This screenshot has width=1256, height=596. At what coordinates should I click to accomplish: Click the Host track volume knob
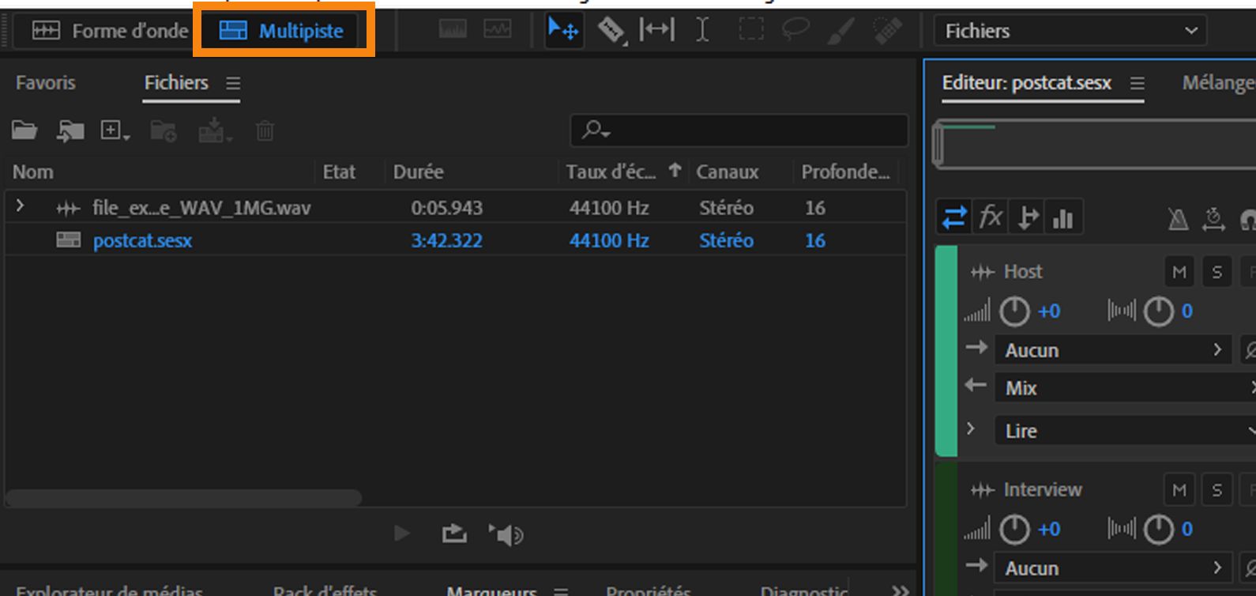pyautogui.click(x=1014, y=311)
